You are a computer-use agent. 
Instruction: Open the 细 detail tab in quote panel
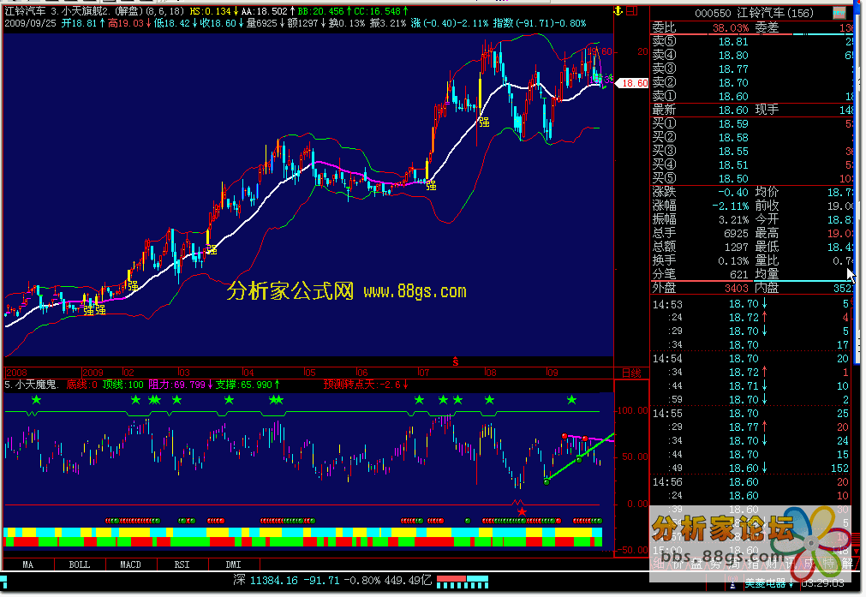coord(659,564)
